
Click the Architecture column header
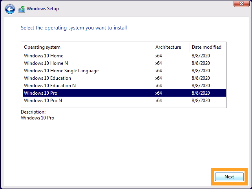tap(168, 47)
